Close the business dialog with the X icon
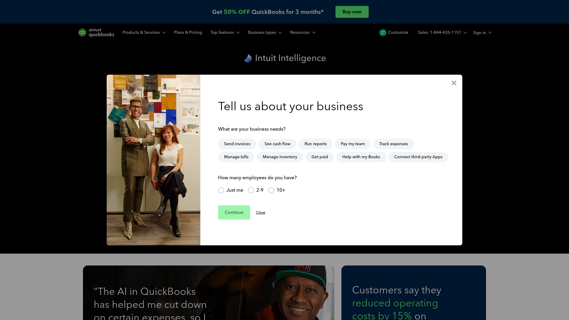The width and height of the screenshot is (569, 320). [454, 83]
